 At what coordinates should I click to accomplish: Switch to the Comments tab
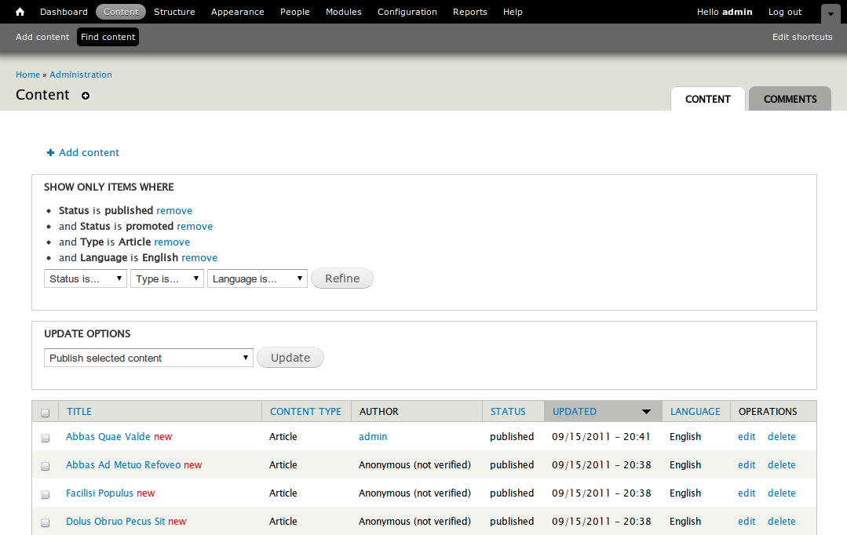[x=790, y=99]
